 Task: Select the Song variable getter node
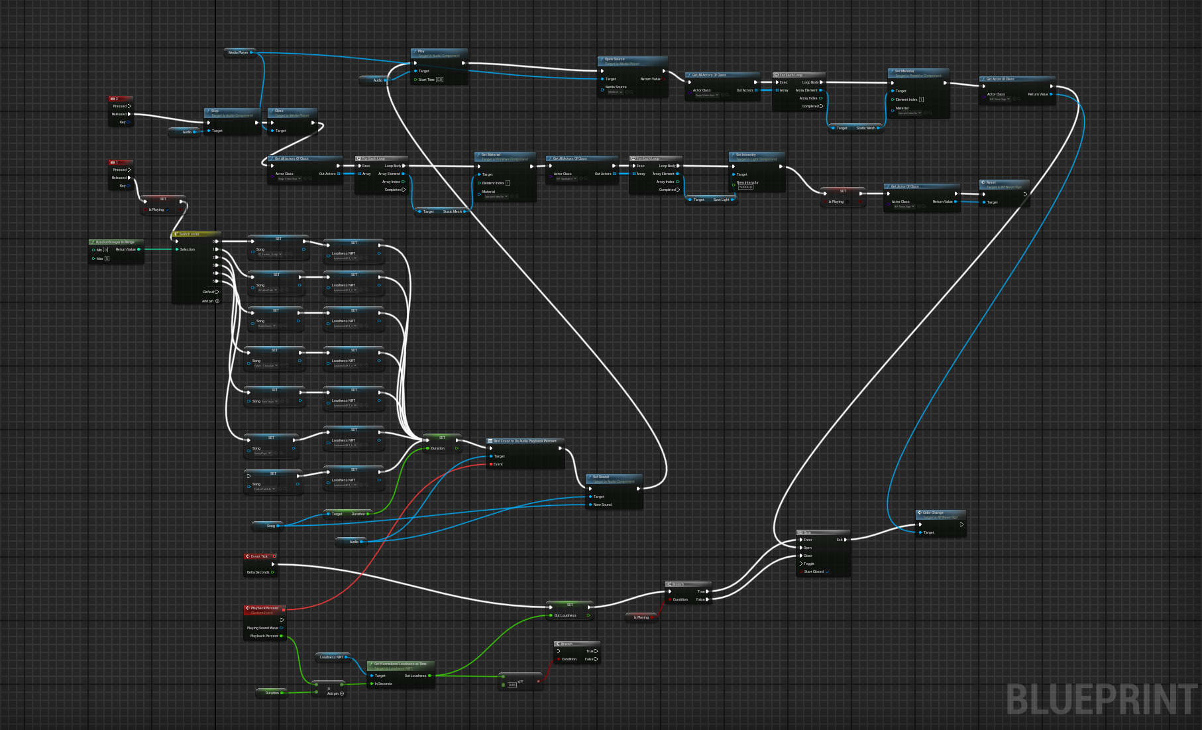pyautogui.click(x=267, y=526)
